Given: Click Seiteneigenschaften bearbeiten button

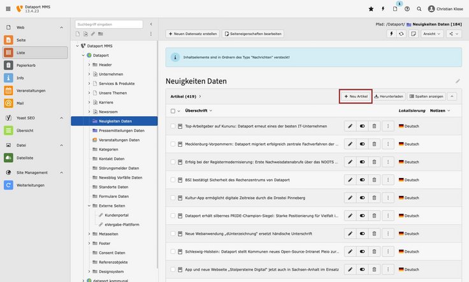Looking at the screenshot, I should tap(254, 33).
